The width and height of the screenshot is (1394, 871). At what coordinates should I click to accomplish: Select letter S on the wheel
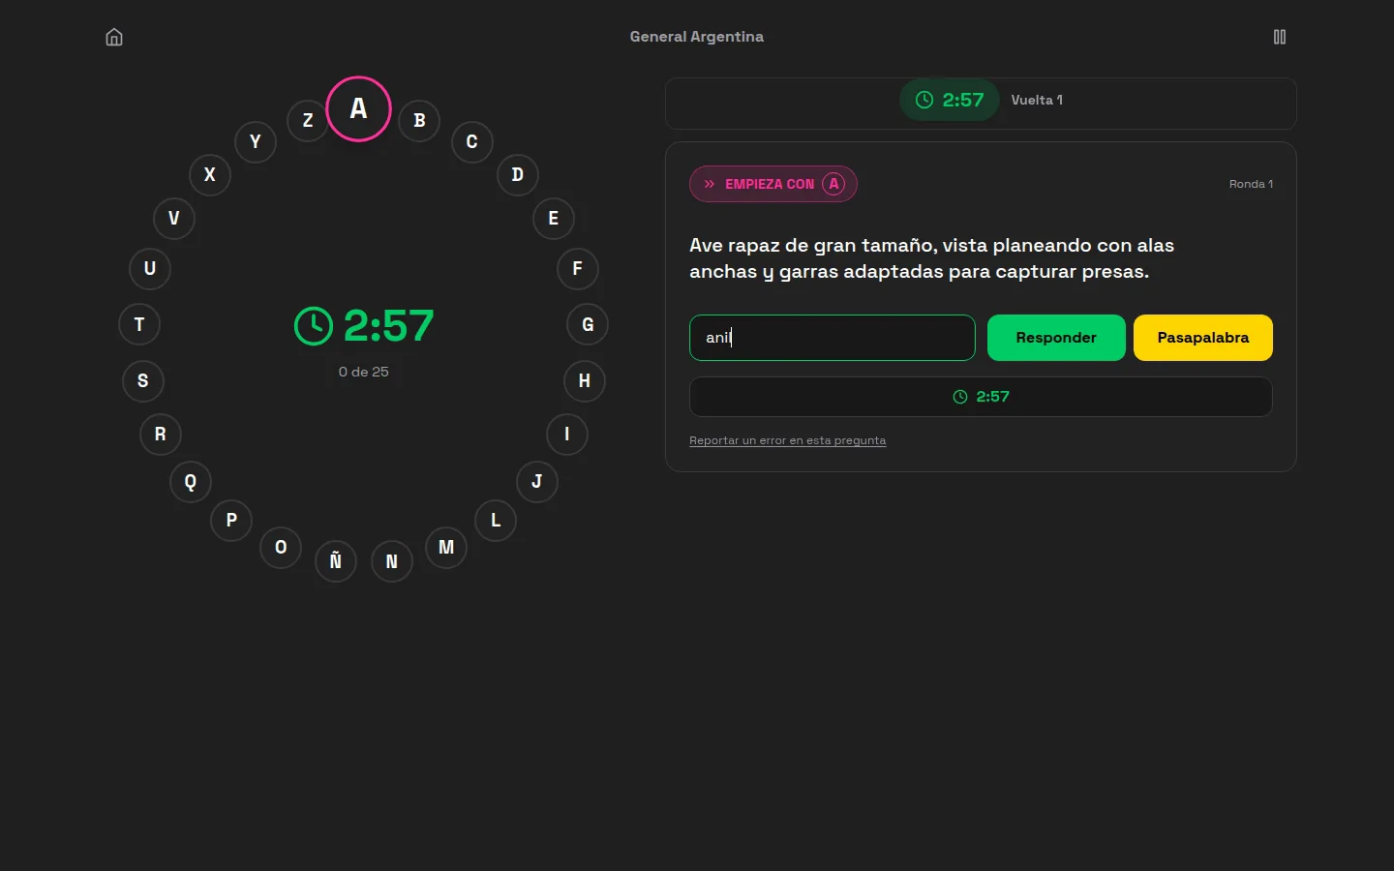142,381
